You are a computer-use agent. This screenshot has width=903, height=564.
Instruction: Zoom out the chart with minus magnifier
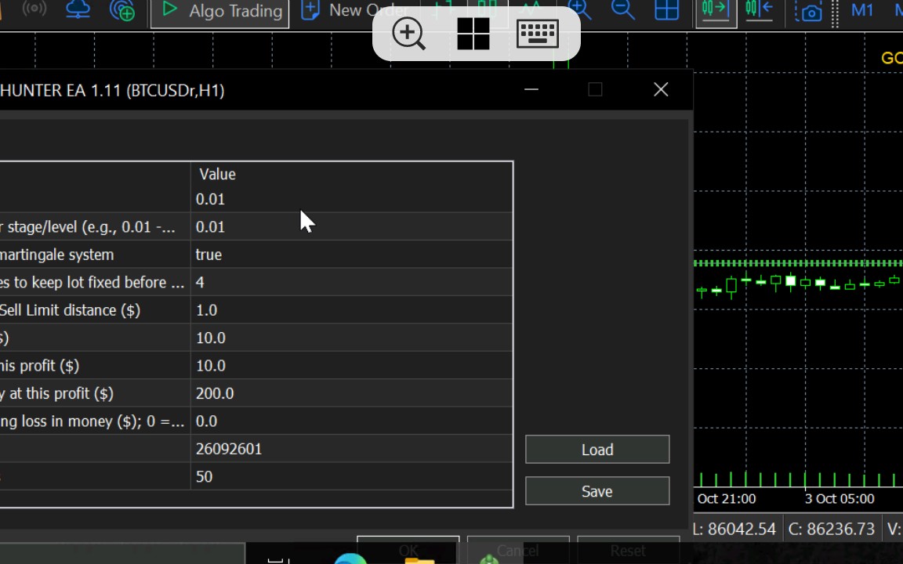click(x=622, y=9)
